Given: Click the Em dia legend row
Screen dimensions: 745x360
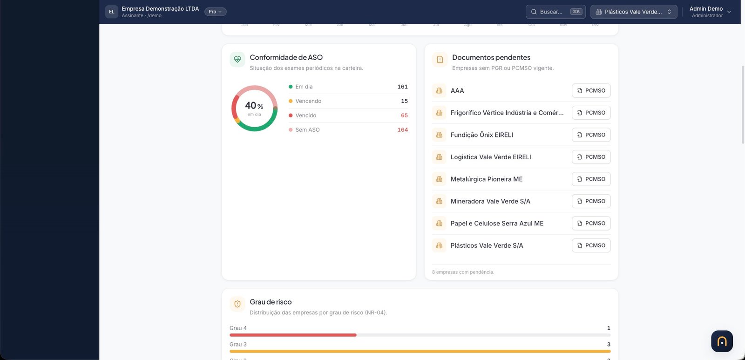Looking at the screenshot, I should tap(348, 87).
